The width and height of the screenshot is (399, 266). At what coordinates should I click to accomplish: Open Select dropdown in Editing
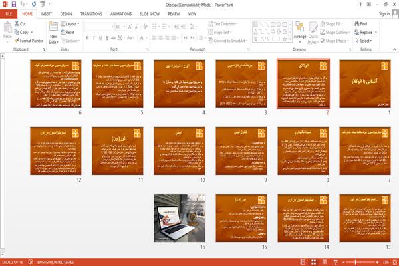(363, 41)
